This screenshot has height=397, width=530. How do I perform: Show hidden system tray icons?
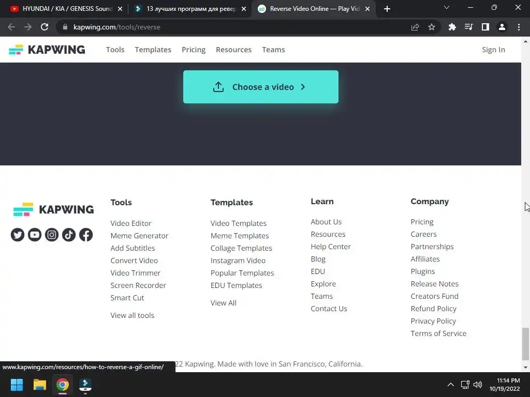click(x=451, y=385)
